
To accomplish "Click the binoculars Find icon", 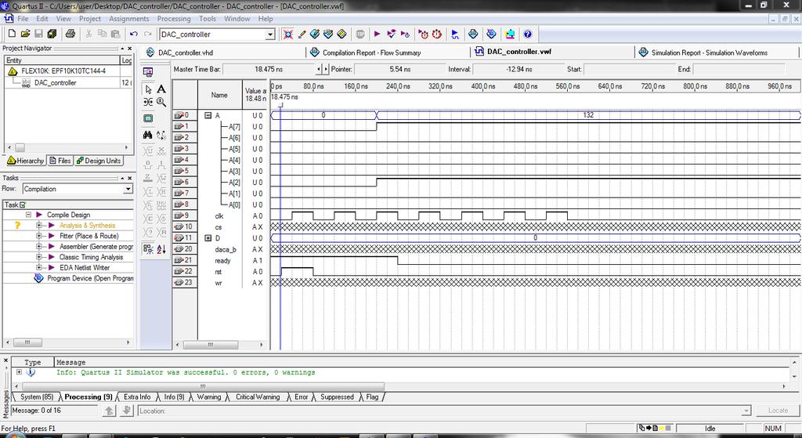I will click(x=148, y=135).
